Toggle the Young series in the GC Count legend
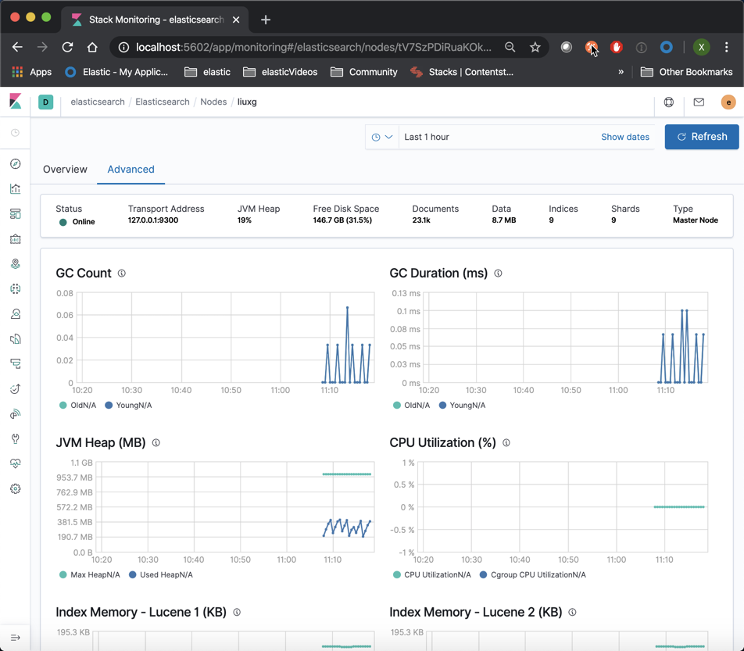The width and height of the screenshot is (744, 651). click(129, 405)
